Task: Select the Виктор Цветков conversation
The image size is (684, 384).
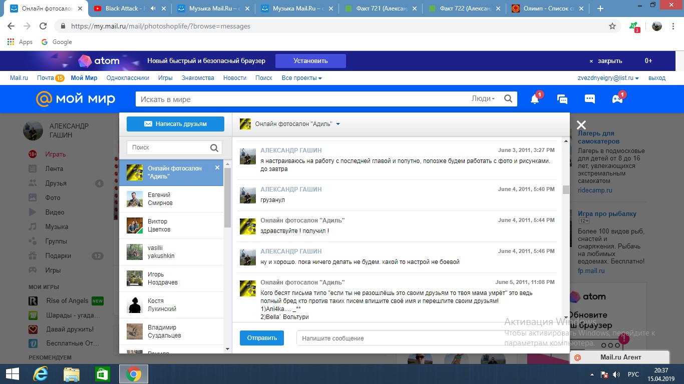Action: tap(171, 225)
